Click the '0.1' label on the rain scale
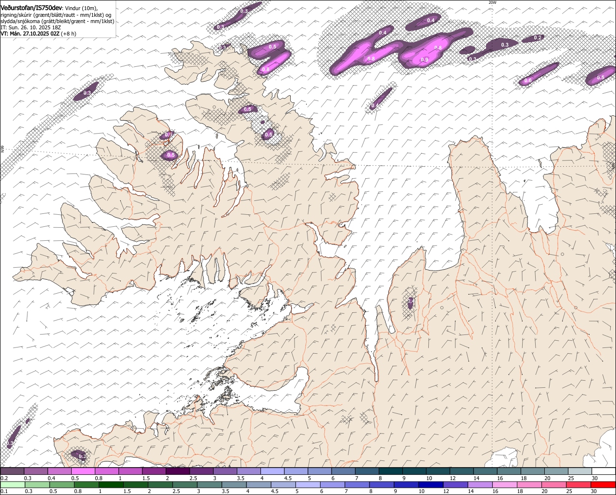The image size is (616, 495). click(x=4, y=491)
